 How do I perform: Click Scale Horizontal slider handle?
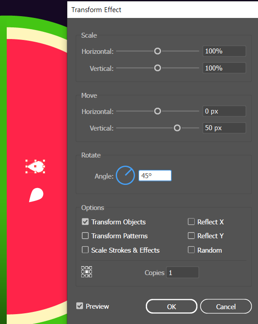tap(157, 51)
